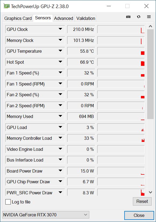Click the Memory Controller Load graph
The width and height of the screenshot is (156, 222).
point(121,138)
